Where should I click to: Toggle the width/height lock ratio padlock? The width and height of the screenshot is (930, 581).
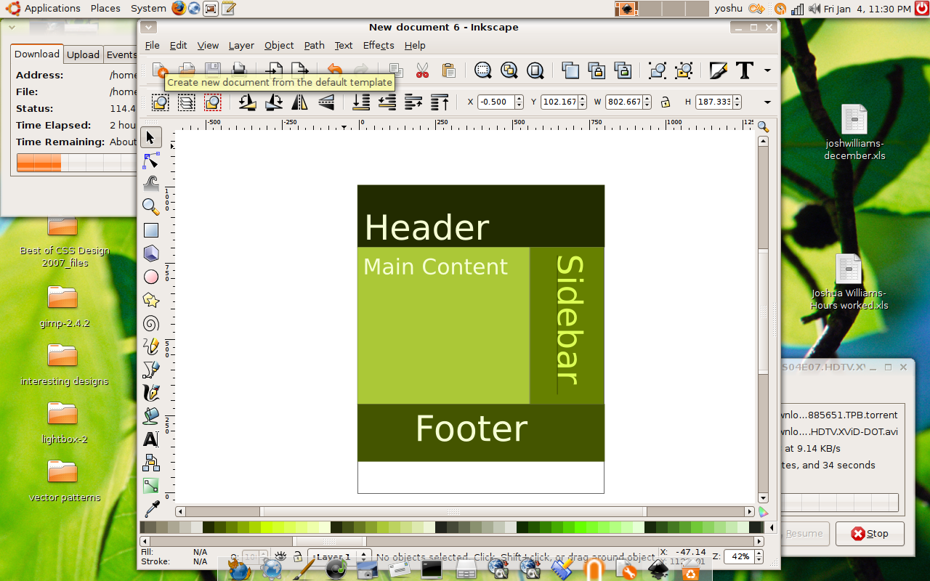666,102
